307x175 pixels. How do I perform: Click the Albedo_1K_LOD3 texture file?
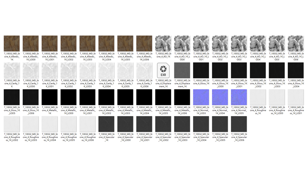(x=87, y=43)
